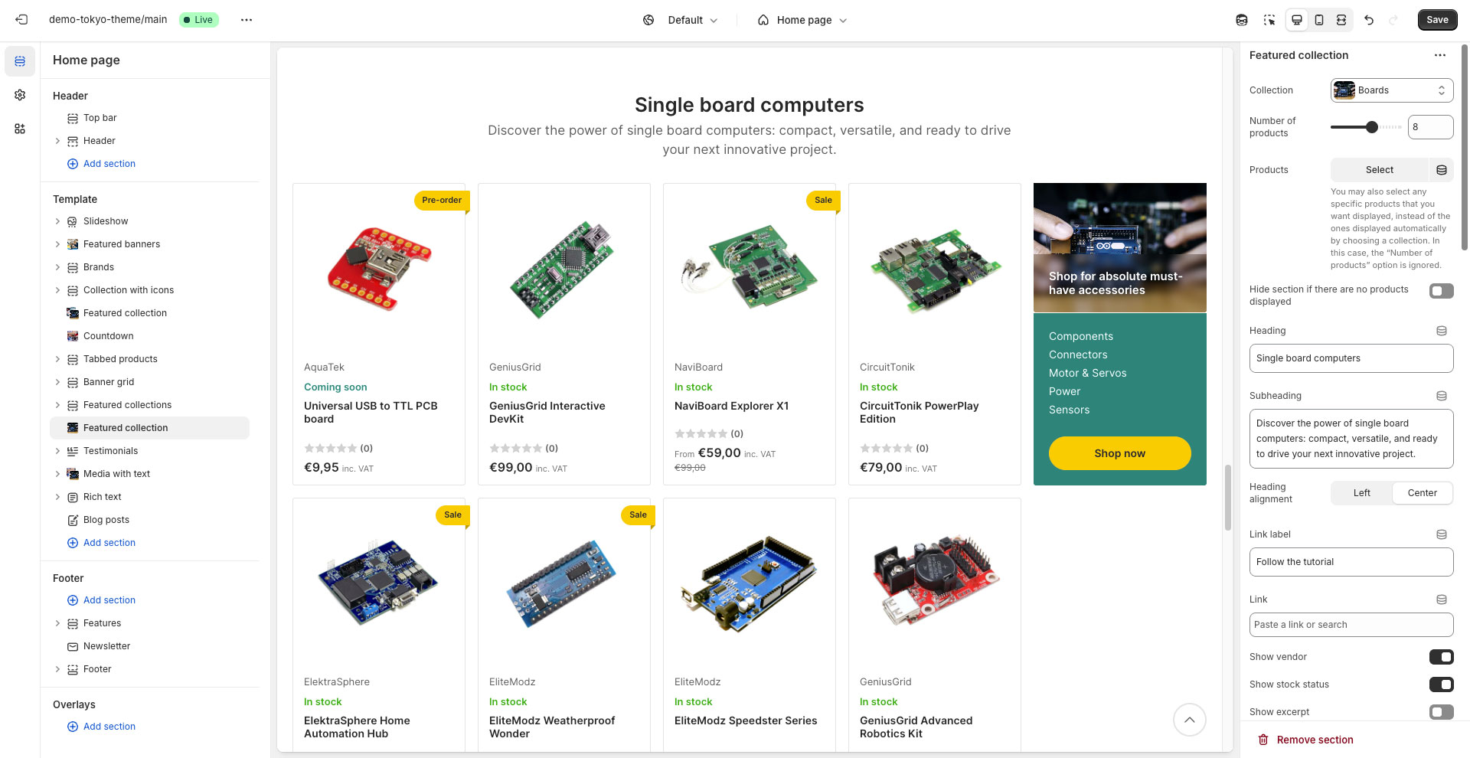Click the desktop preview icon
Viewport: 1470px width, 758px height.
tap(1297, 20)
